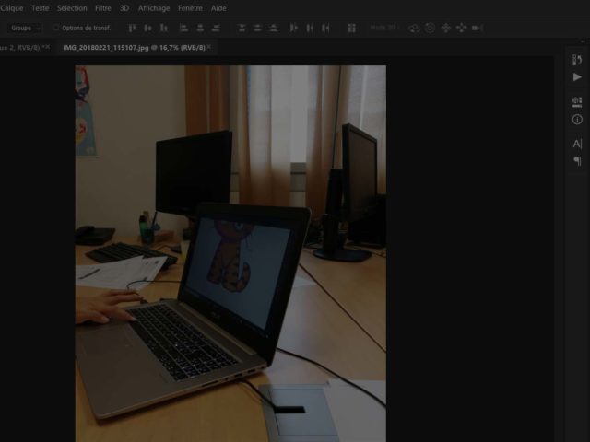Image resolution: width=590 pixels, height=442 pixels.
Task: Open the Properties panel icon
Action: [x=578, y=101]
